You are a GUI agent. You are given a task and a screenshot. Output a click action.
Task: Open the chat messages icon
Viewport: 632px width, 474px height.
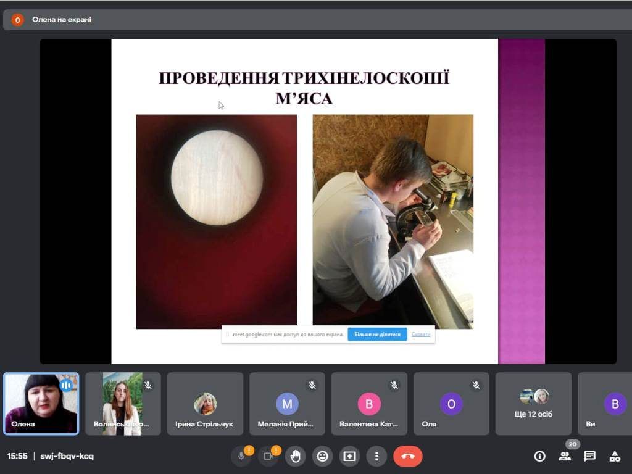(x=590, y=456)
